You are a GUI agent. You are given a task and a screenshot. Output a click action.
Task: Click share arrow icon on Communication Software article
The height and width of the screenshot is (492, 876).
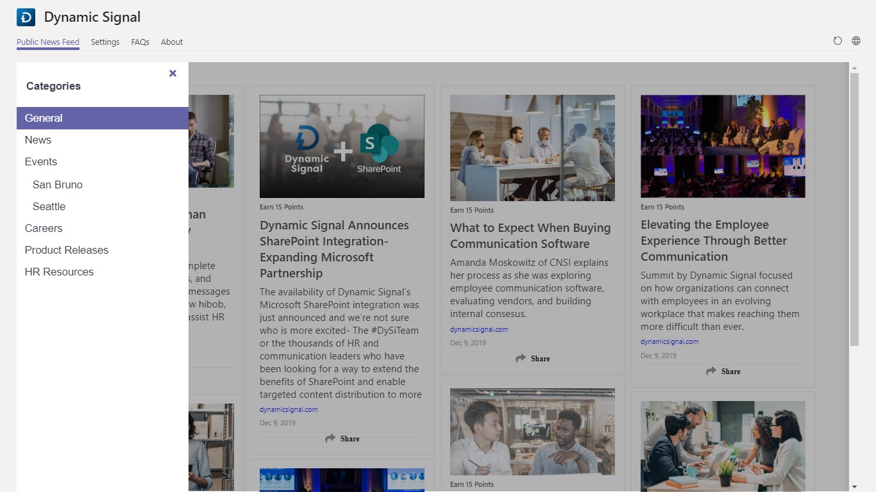521,359
